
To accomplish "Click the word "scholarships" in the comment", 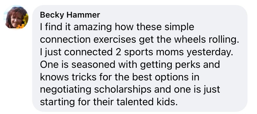I will pyautogui.click(x=123, y=90).
